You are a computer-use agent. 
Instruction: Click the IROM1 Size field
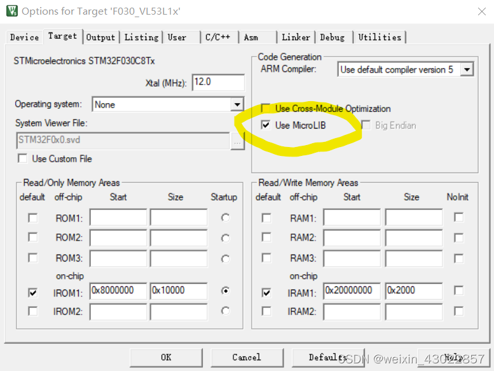(x=179, y=291)
